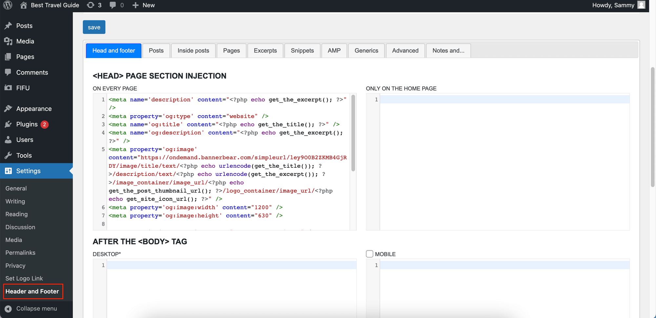Enable the MOBILE checkbox
Viewport: 656px width, 318px height.
[369, 254]
